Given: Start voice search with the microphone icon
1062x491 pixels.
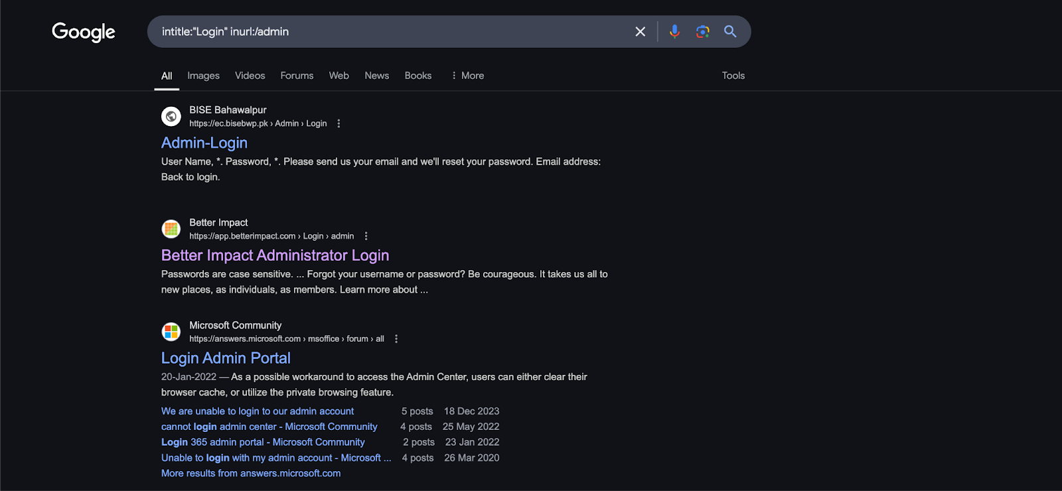Looking at the screenshot, I should 674,31.
